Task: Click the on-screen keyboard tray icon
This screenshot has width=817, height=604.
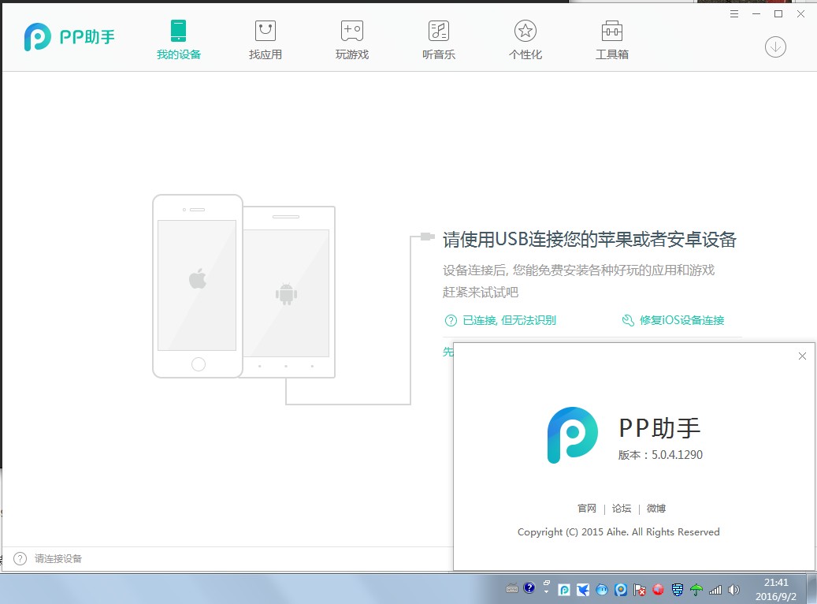Action: pyautogui.click(x=512, y=588)
